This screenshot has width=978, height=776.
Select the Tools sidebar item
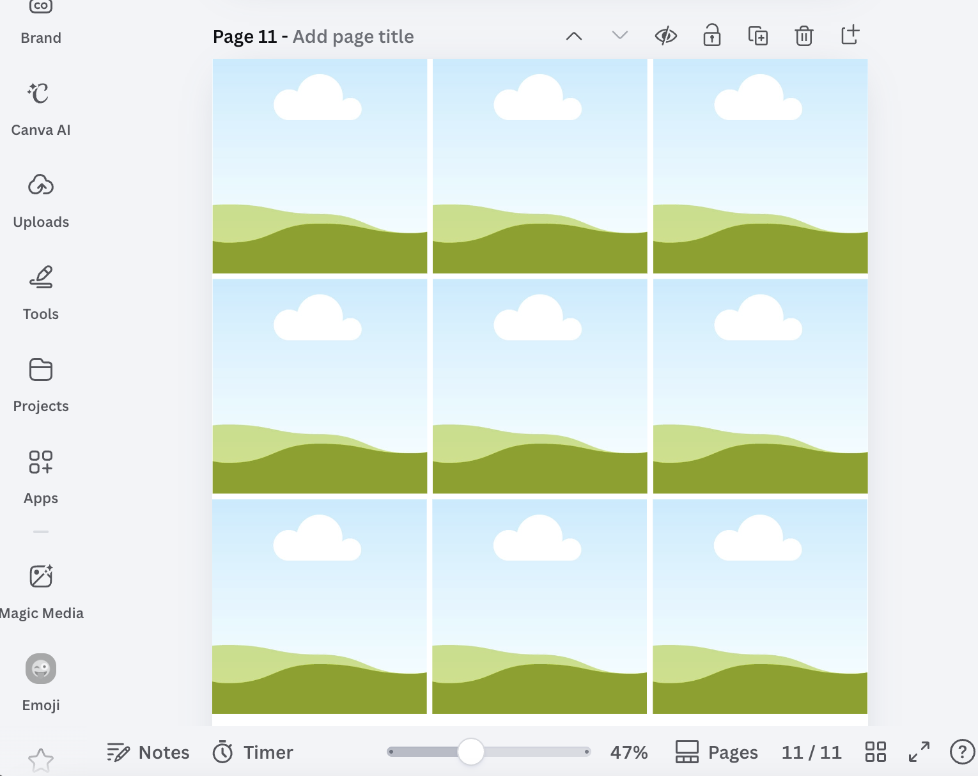pyautogui.click(x=41, y=294)
